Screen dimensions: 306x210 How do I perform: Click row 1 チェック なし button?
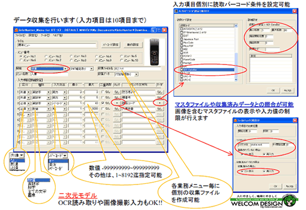click(x=117, y=92)
